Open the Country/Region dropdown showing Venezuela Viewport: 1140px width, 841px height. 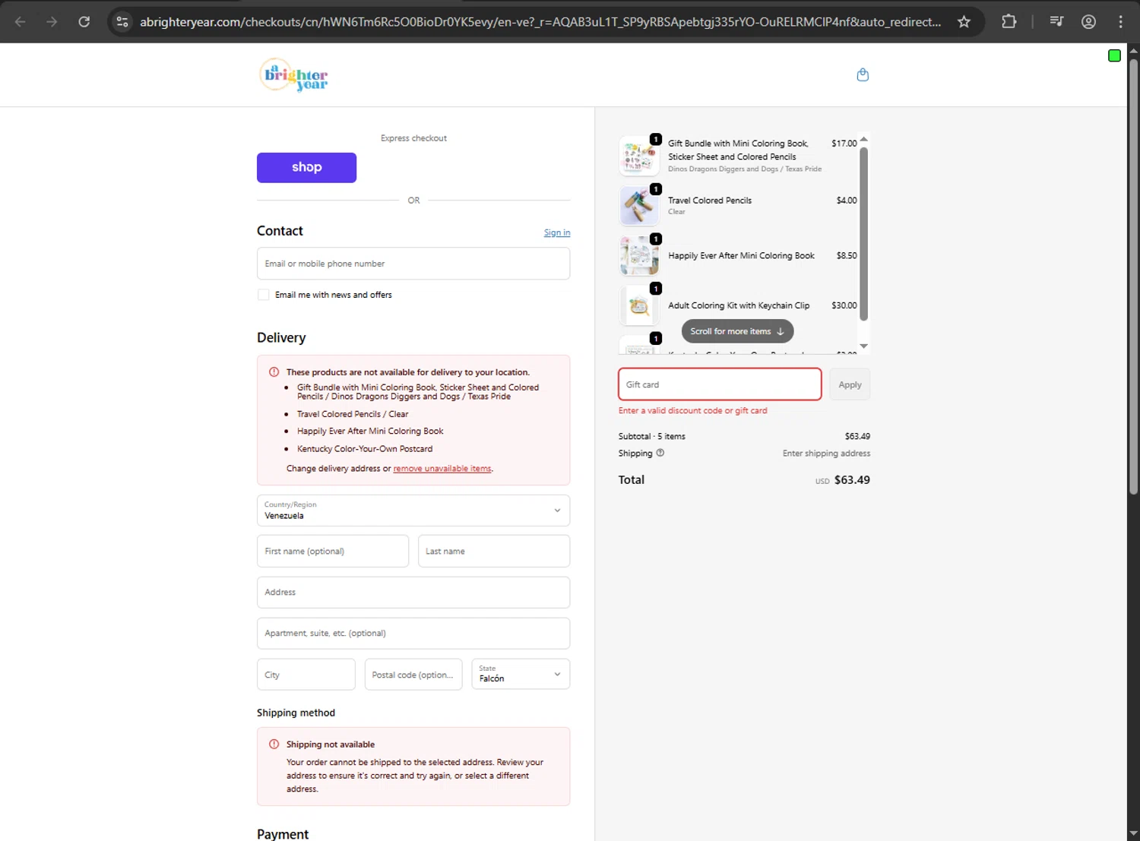(413, 511)
